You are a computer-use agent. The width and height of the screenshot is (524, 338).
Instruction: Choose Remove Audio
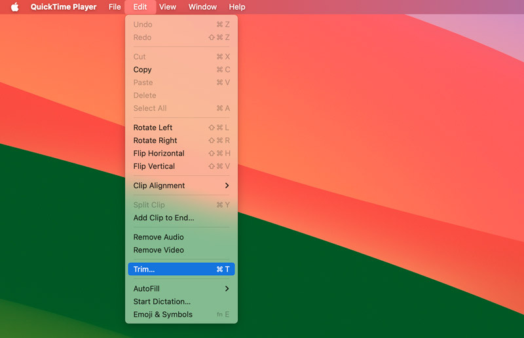click(x=181, y=237)
